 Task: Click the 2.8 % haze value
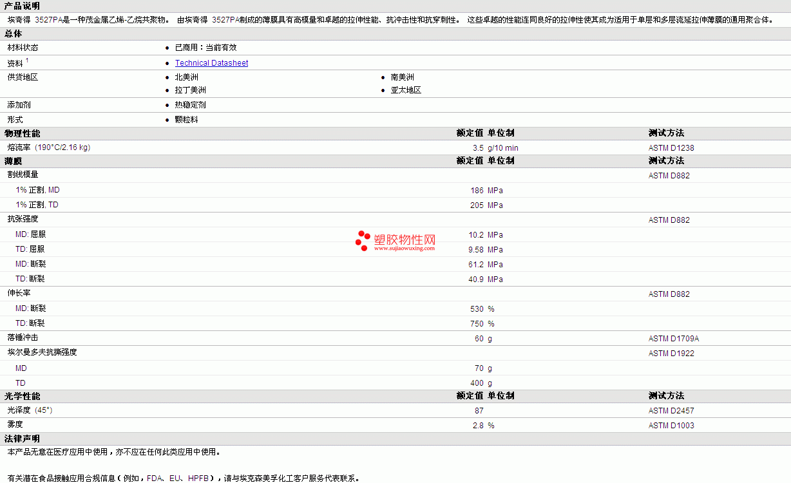point(484,426)
